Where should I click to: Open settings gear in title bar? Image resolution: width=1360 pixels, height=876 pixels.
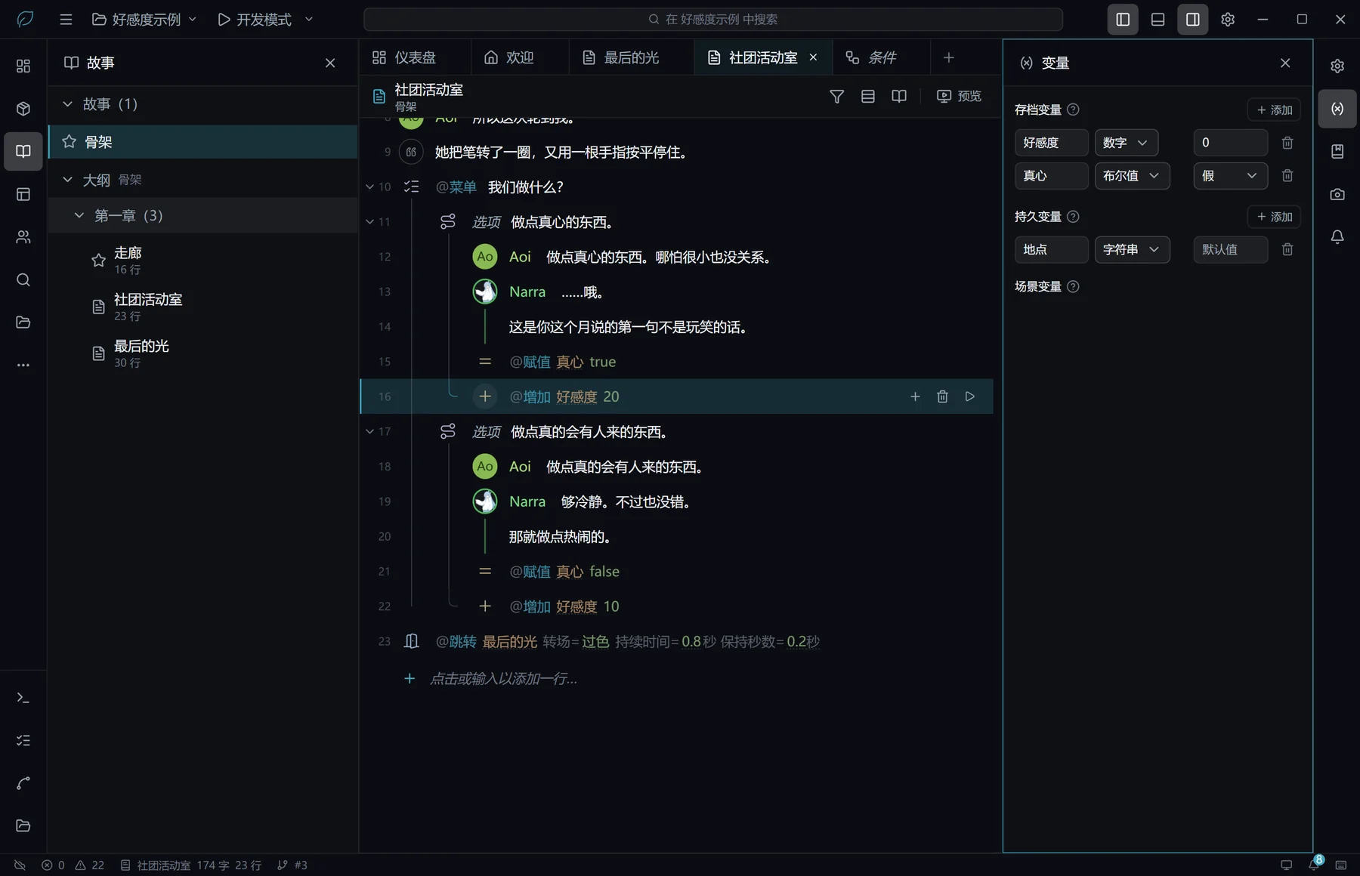coord(1228,20)
